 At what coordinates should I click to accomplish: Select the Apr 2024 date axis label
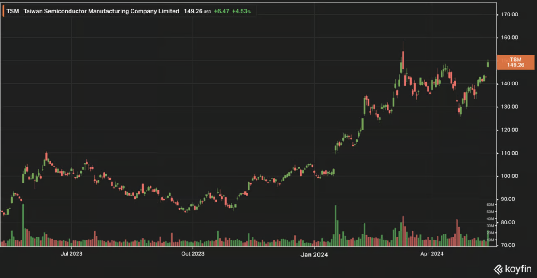[x=432, y=254]
